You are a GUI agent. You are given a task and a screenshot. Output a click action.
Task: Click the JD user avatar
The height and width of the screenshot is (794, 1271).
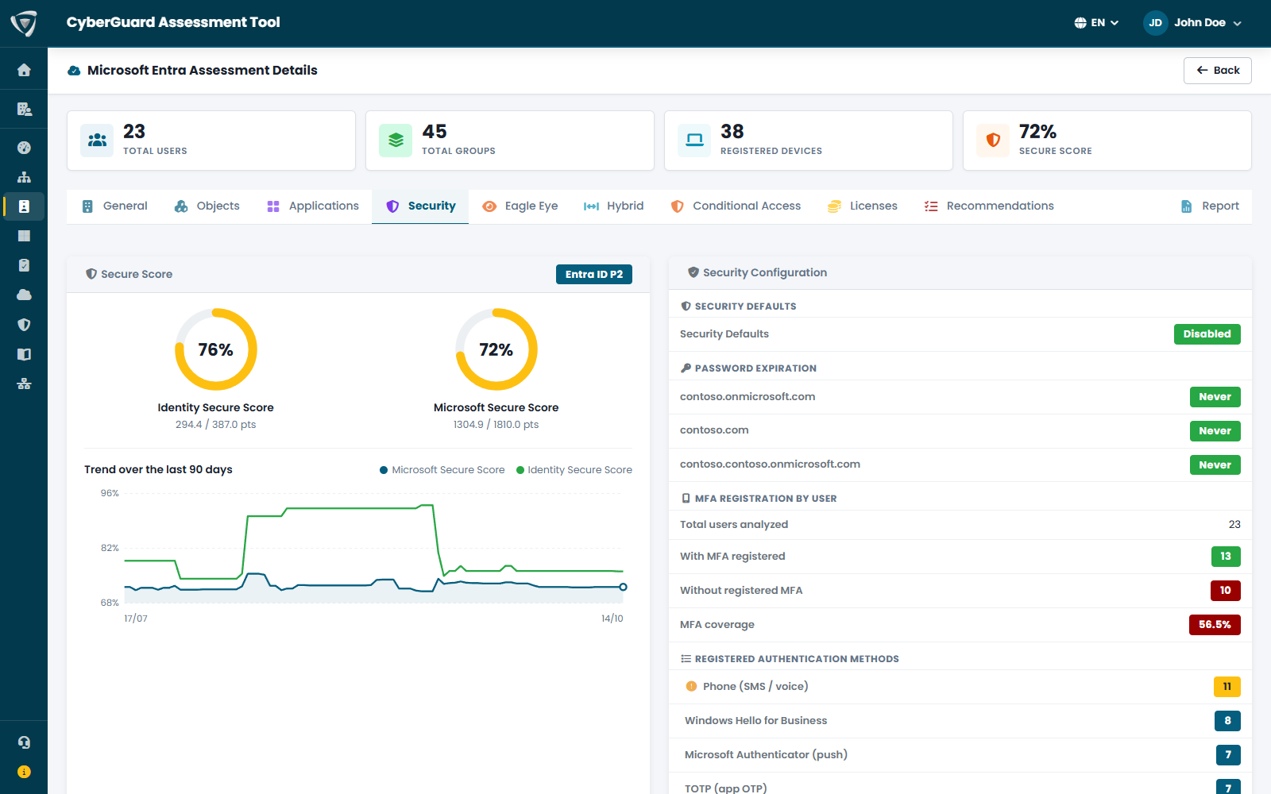(x=1156, y=23)
